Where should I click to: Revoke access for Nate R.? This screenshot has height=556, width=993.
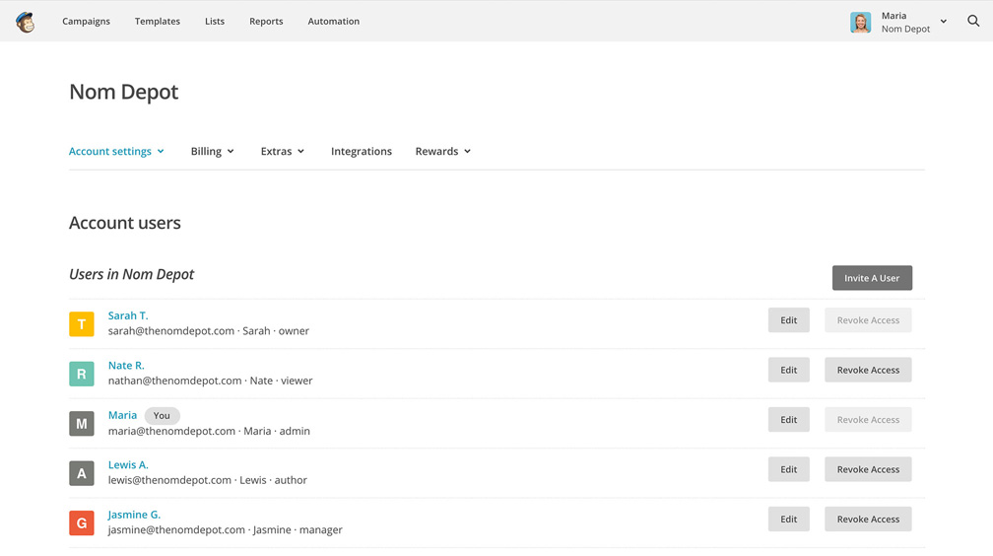tap(868, 370)
